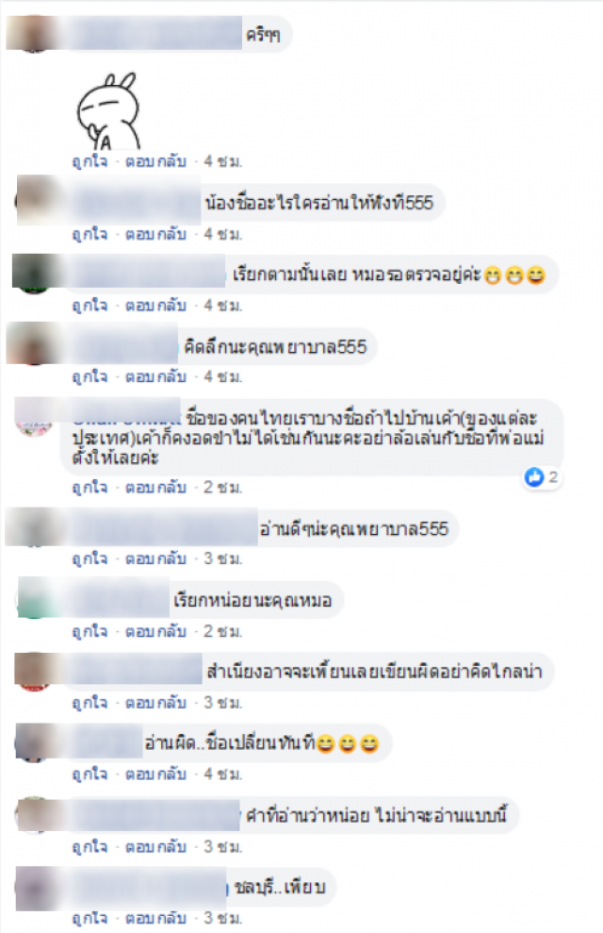The width and height of the screenshot is (603, 933).
Task: Reply to comment คำที่อ่านว่าหน่อย ไม่น่าจะอ่านแบบนี้
Action: click(155, 847)
